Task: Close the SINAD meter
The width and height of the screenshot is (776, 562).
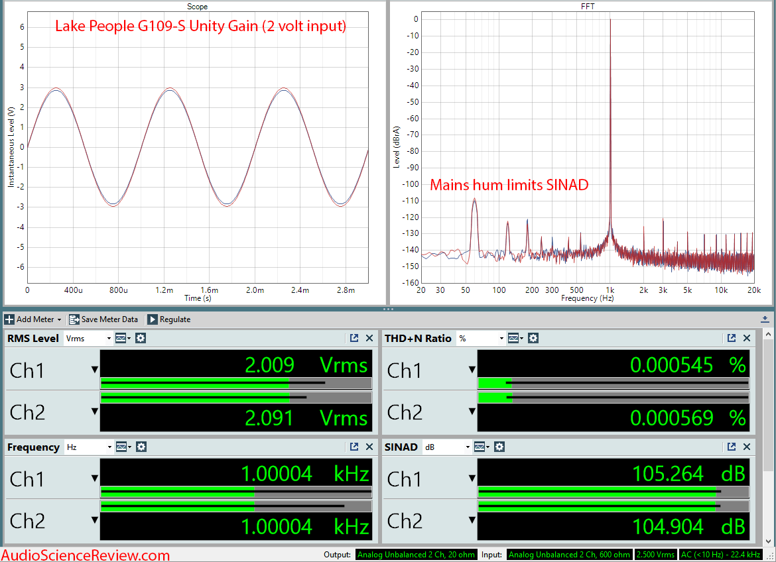Action: pyautogui.click(x=747, y=447)
